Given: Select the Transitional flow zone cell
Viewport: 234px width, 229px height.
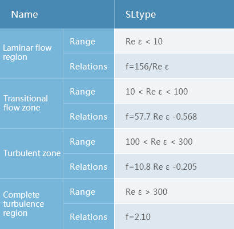Looking at the screenshot, I should click(31, 103).
